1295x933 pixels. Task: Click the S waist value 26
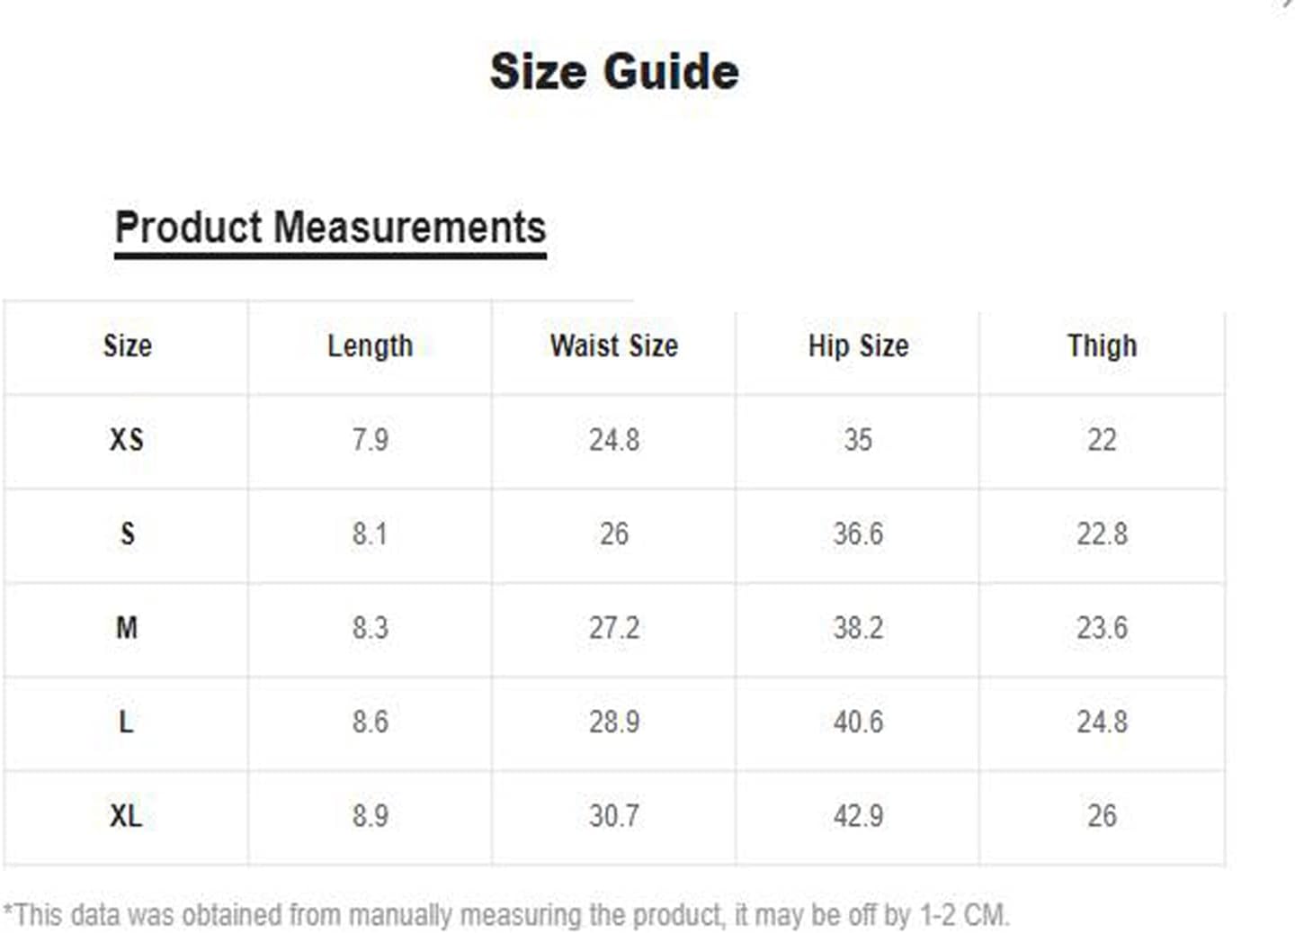click(x=614, y=534)
